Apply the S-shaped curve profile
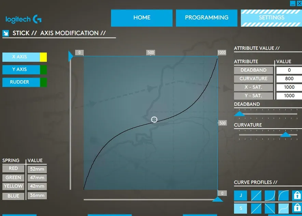Image resolution: width=302 pixels, height=216 pixels. coord(284,208)
